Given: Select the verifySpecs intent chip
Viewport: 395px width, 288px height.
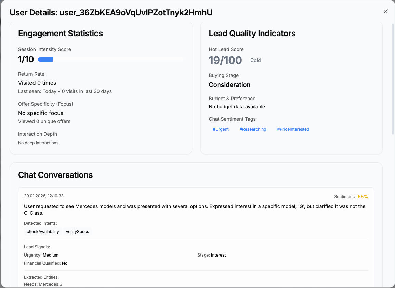Looking at the screenshot, I should [x=77, y=232].
